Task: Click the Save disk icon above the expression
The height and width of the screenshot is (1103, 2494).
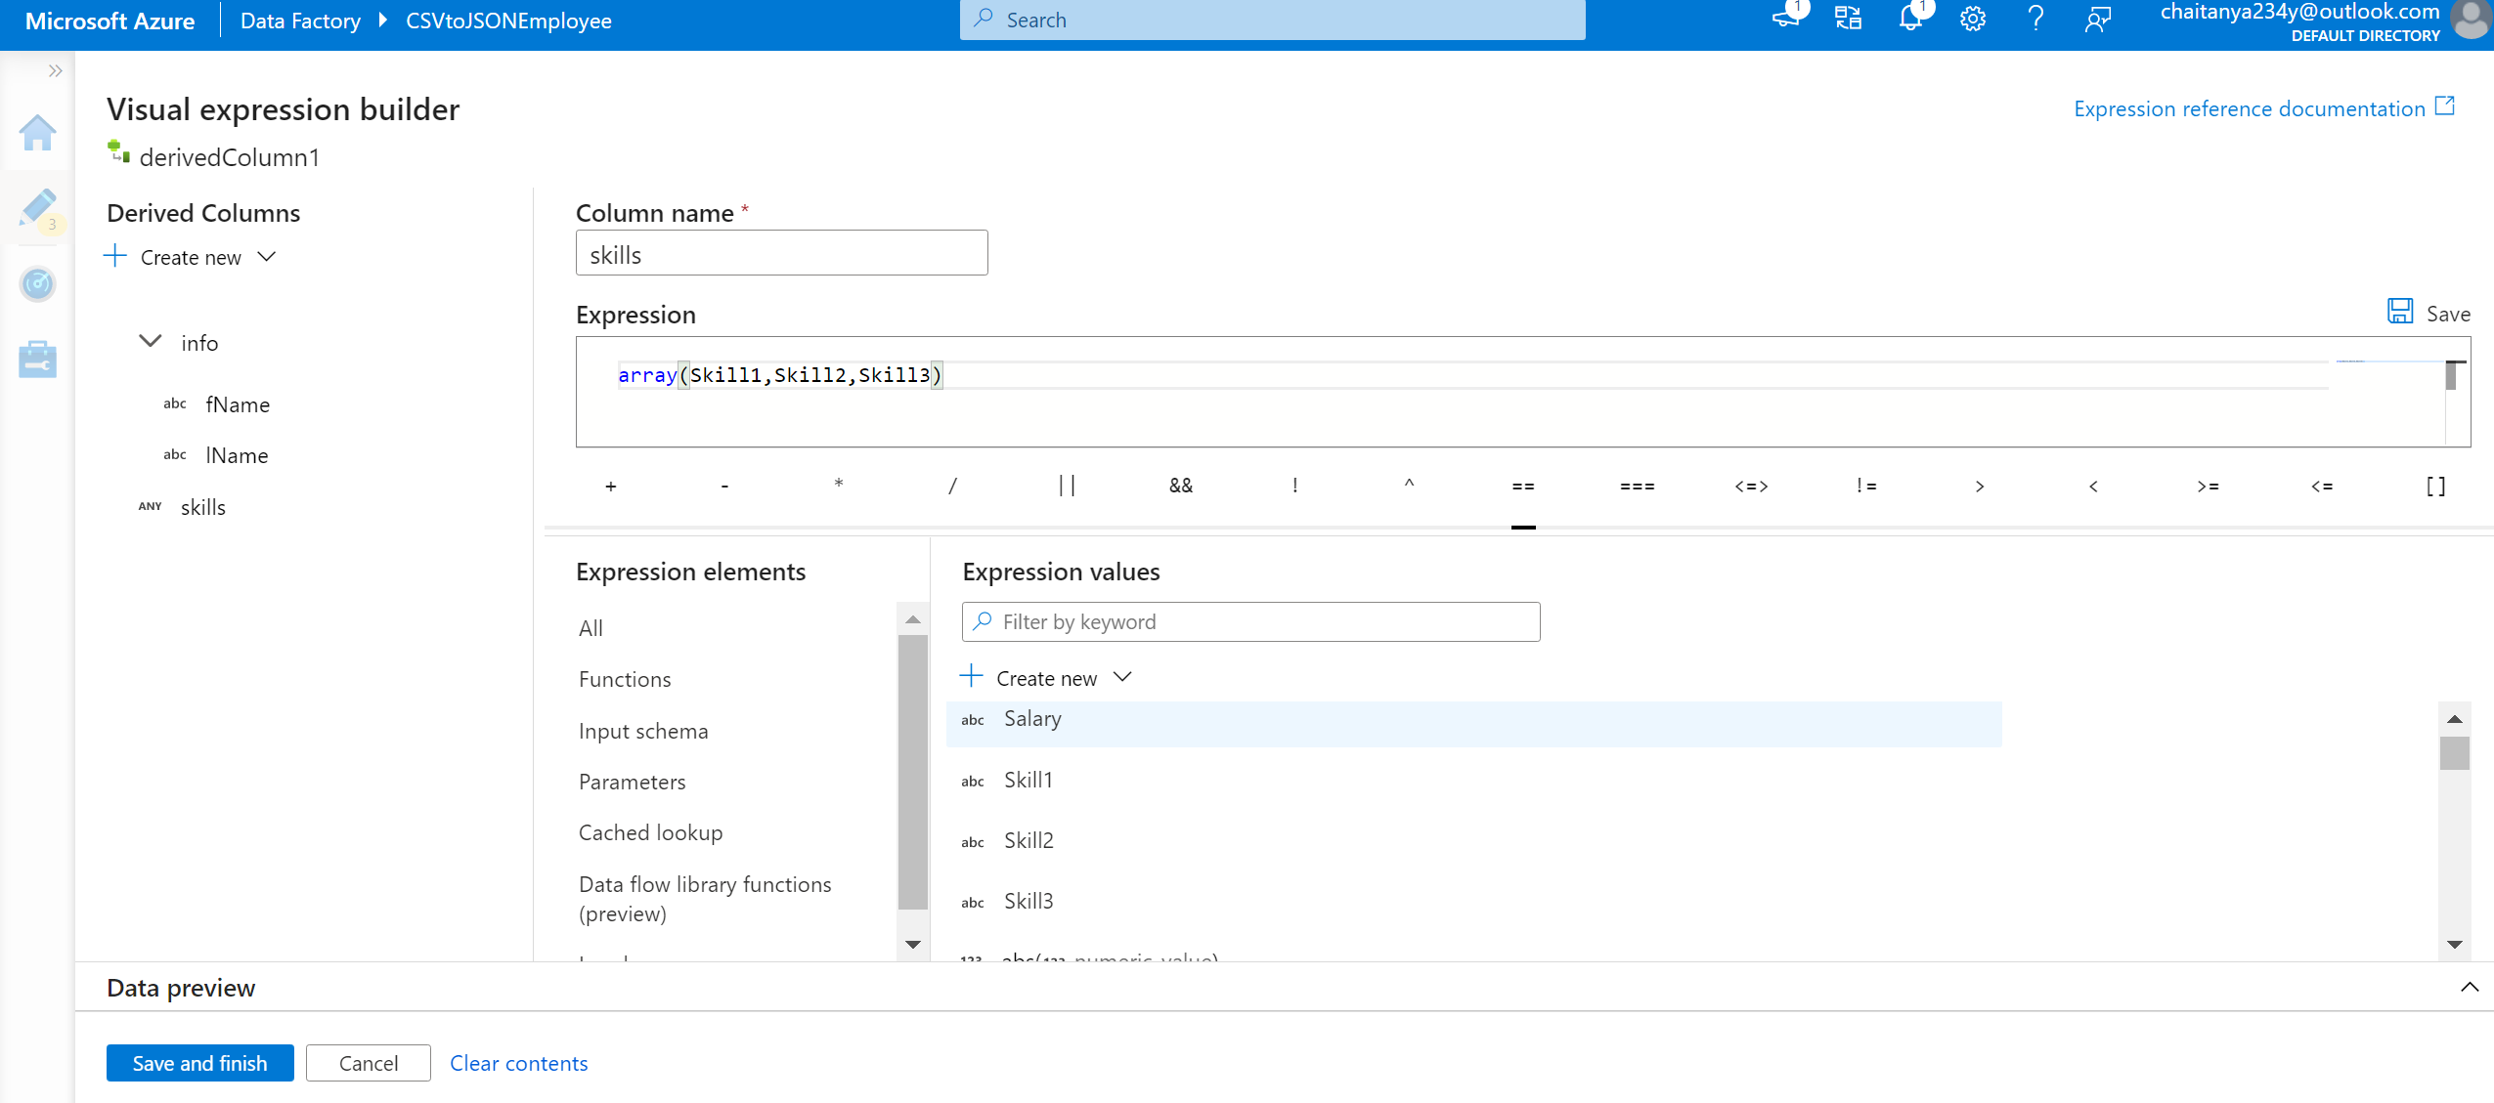Action: (2400, 312)
